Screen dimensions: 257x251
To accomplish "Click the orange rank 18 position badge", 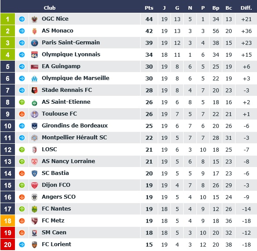I will (x=8, y=221).
